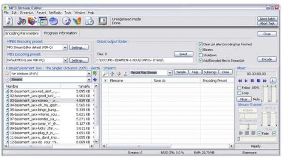Image resolution: width=283 pixels, height=158 pixels.
Task: Fast forward playback in the Mixer panel
Action: pos(265,81)
